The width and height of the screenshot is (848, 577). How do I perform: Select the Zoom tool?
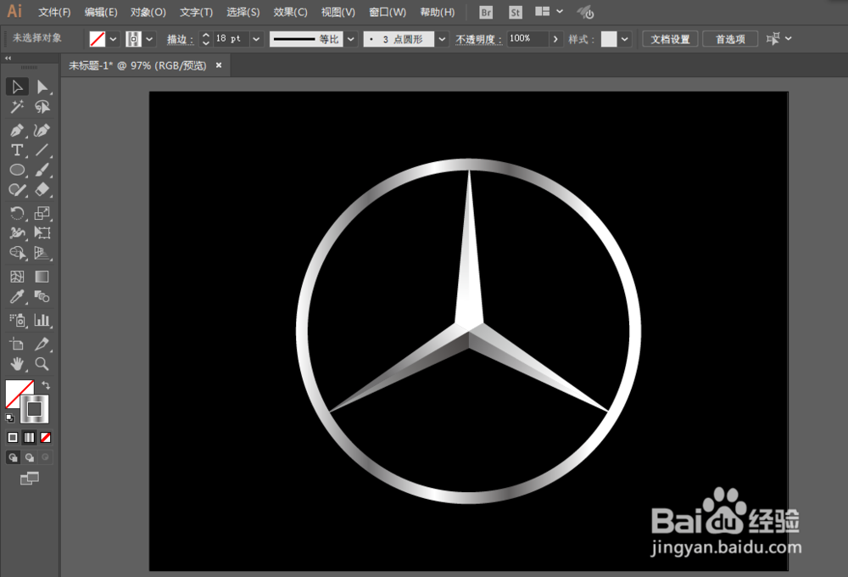pos(42,364)
